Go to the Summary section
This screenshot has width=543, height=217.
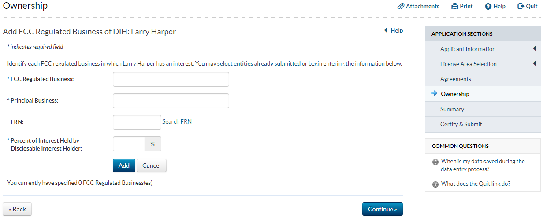pos(452,109)
